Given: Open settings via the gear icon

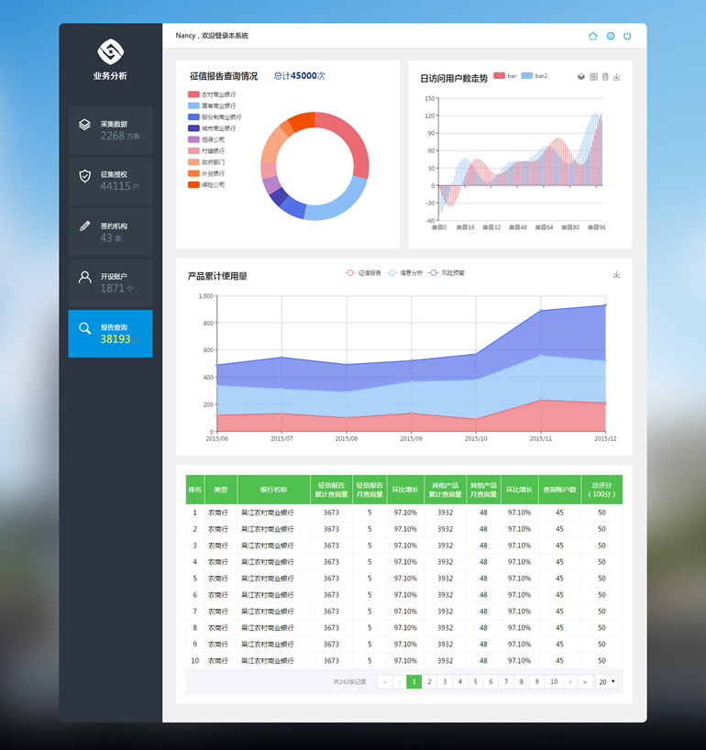Looking at the screenshot, I should [611, 36].
